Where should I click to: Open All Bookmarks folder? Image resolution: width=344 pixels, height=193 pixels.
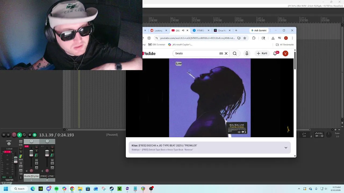click(285, 45)
